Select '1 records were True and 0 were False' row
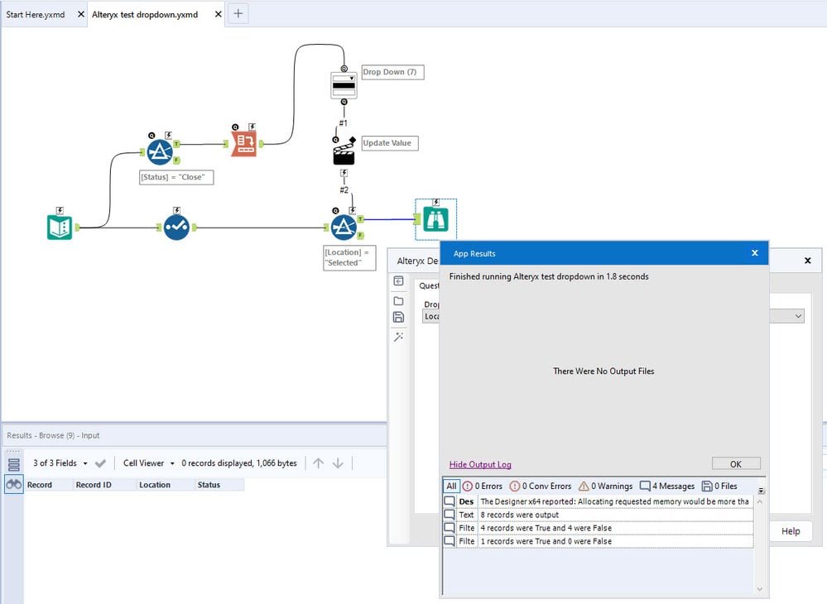Image resolution: width=827 pixels, height=604 pixels. click(x=598, y=541)
